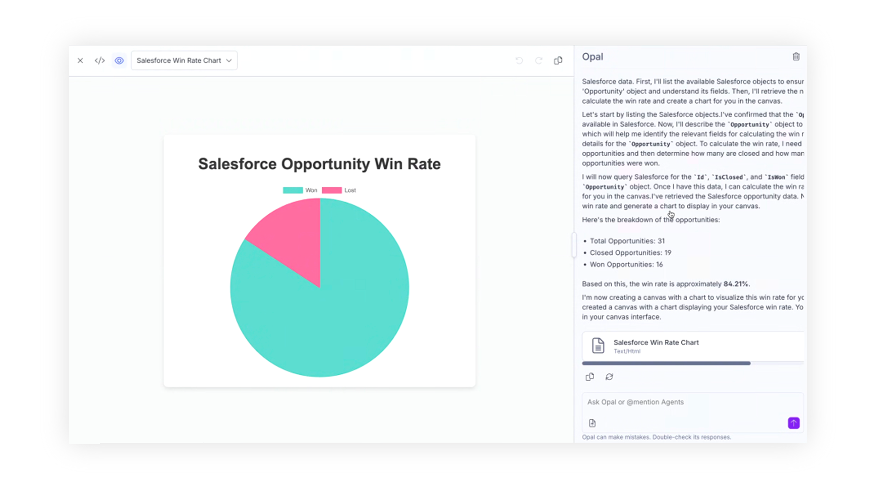Click the redo arrow icon

click(538, 61)
